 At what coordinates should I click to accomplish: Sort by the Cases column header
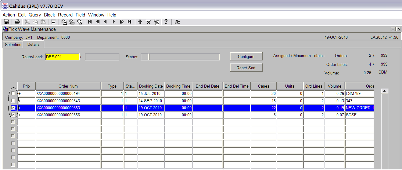point(264,86)
